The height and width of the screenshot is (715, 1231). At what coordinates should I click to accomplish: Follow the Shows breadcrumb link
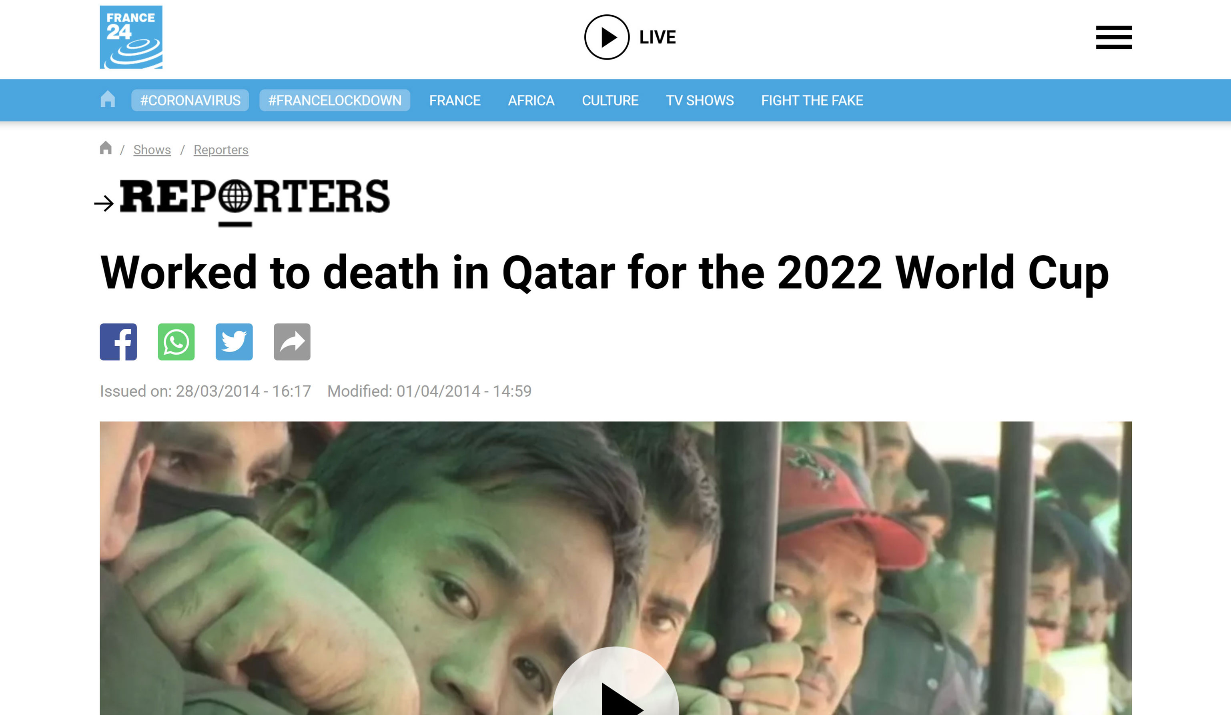tap(152, 150)
